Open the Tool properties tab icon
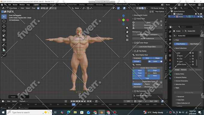 point(170,32)
